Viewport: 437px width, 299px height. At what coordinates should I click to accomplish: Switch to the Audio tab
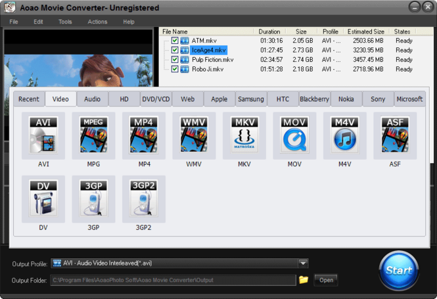tap(92, 99)
